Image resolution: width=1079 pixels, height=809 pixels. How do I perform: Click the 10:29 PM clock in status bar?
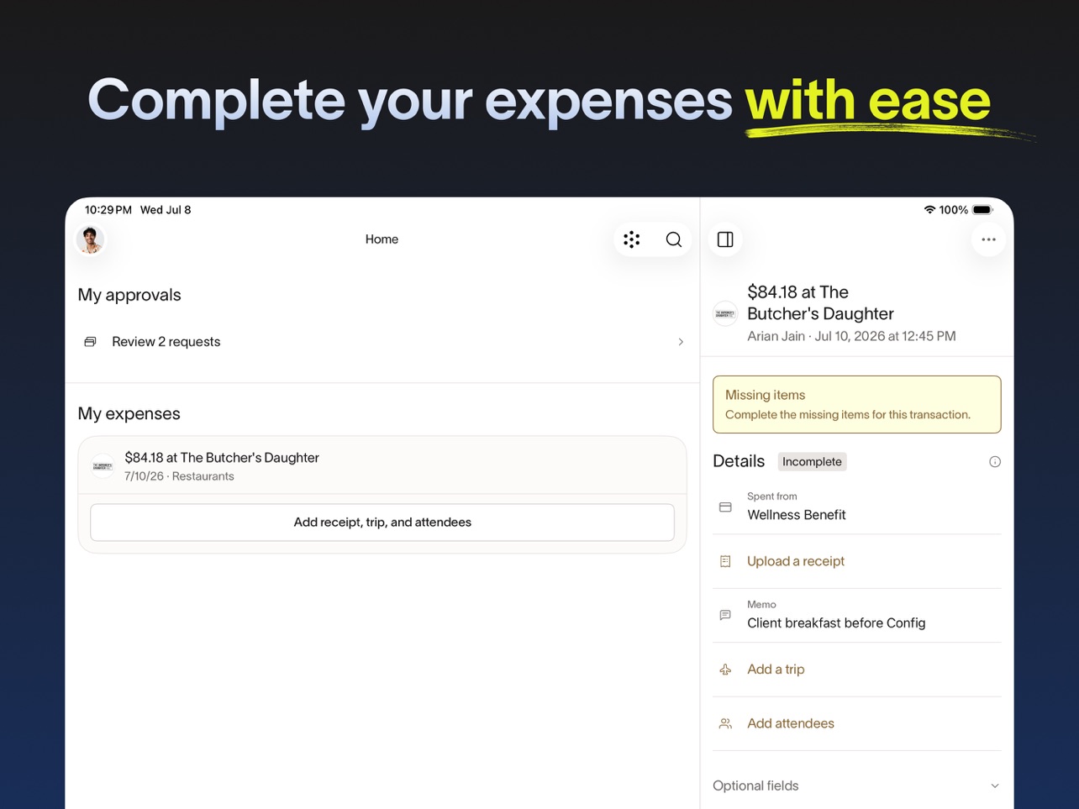pyautogui.click(x=108, y=210)
